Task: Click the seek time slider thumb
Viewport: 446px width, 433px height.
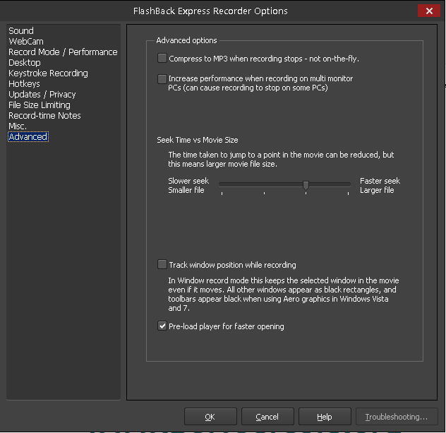Action: (306, 185)
